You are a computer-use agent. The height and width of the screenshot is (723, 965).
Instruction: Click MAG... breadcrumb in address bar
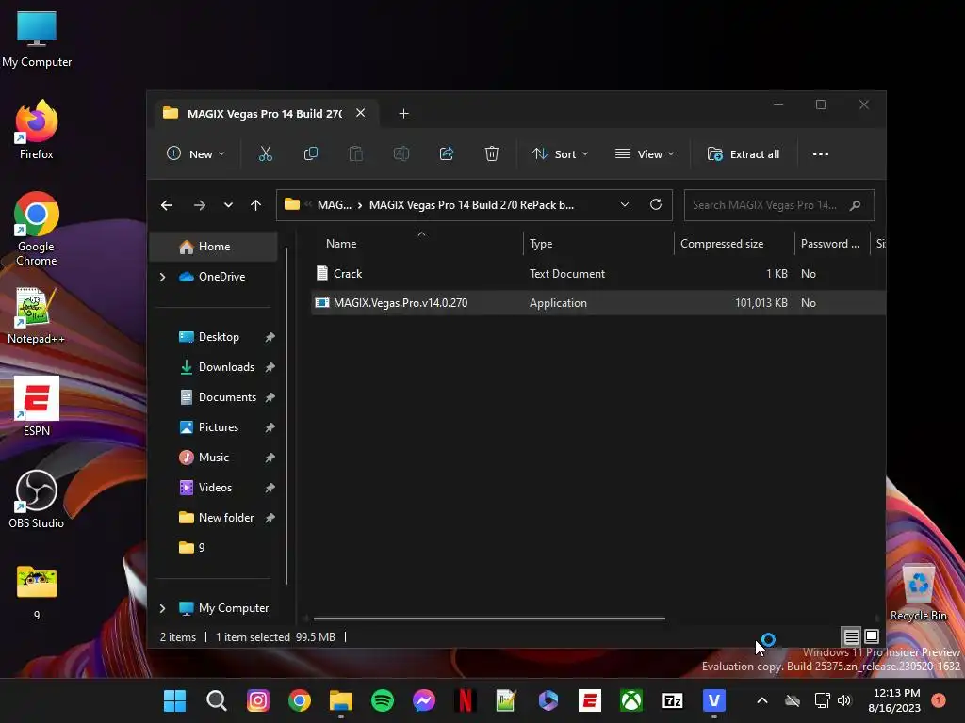pyautogui.click(x=335, y=205)
